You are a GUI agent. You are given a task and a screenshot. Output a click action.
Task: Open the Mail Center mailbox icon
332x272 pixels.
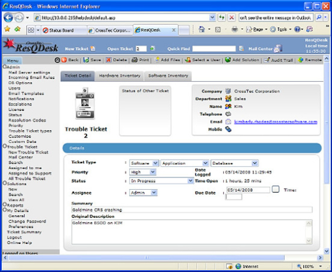(x=278, y=49)
